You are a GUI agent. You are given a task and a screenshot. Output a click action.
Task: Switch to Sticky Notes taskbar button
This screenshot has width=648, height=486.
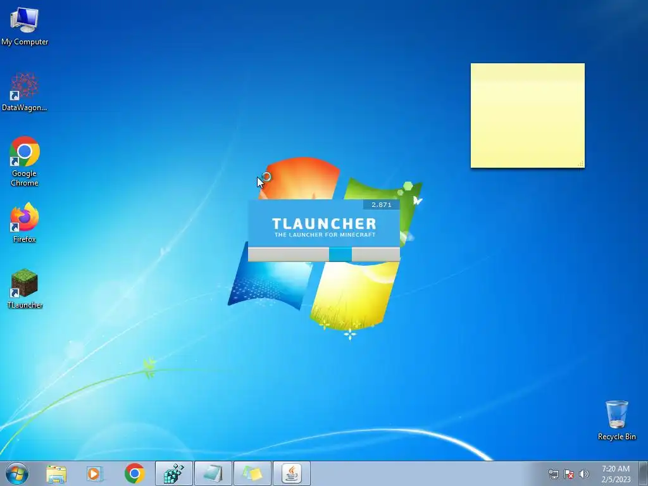coord(252,473)
